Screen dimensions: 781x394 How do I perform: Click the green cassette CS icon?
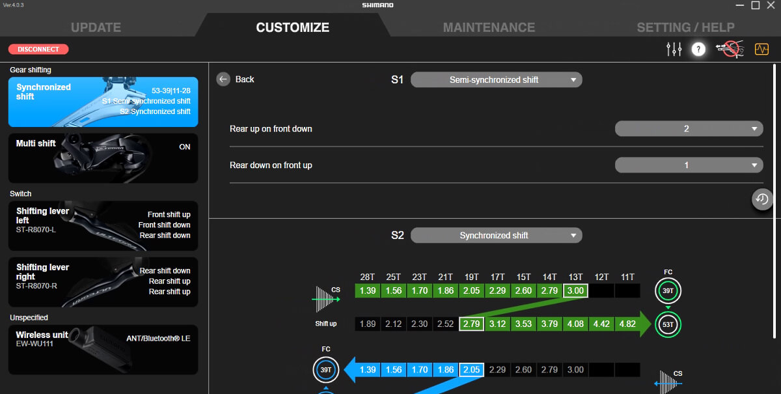pyautogui.click(x=327, y=299)
